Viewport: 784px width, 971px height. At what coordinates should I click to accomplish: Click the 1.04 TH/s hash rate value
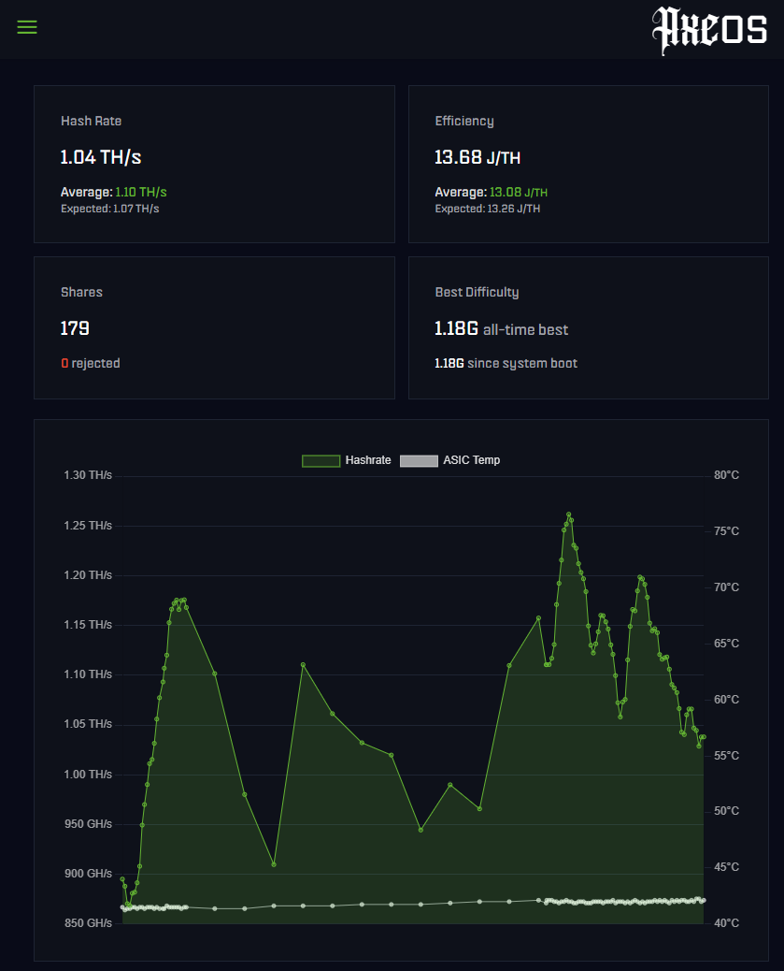click(101, 157)
